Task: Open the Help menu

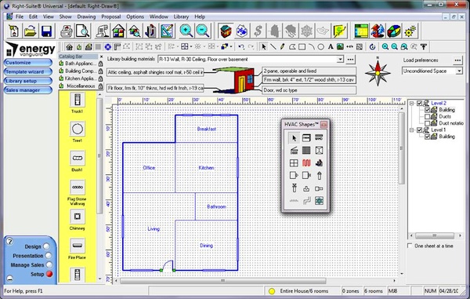Action: pos(200,16)
